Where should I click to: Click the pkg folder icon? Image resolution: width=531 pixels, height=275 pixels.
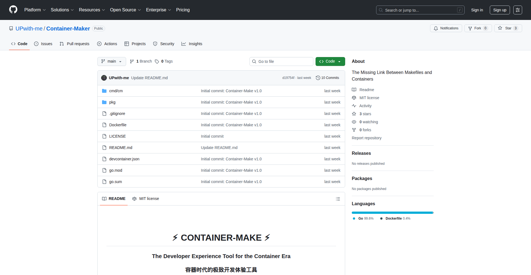click(x=104, y=102)
